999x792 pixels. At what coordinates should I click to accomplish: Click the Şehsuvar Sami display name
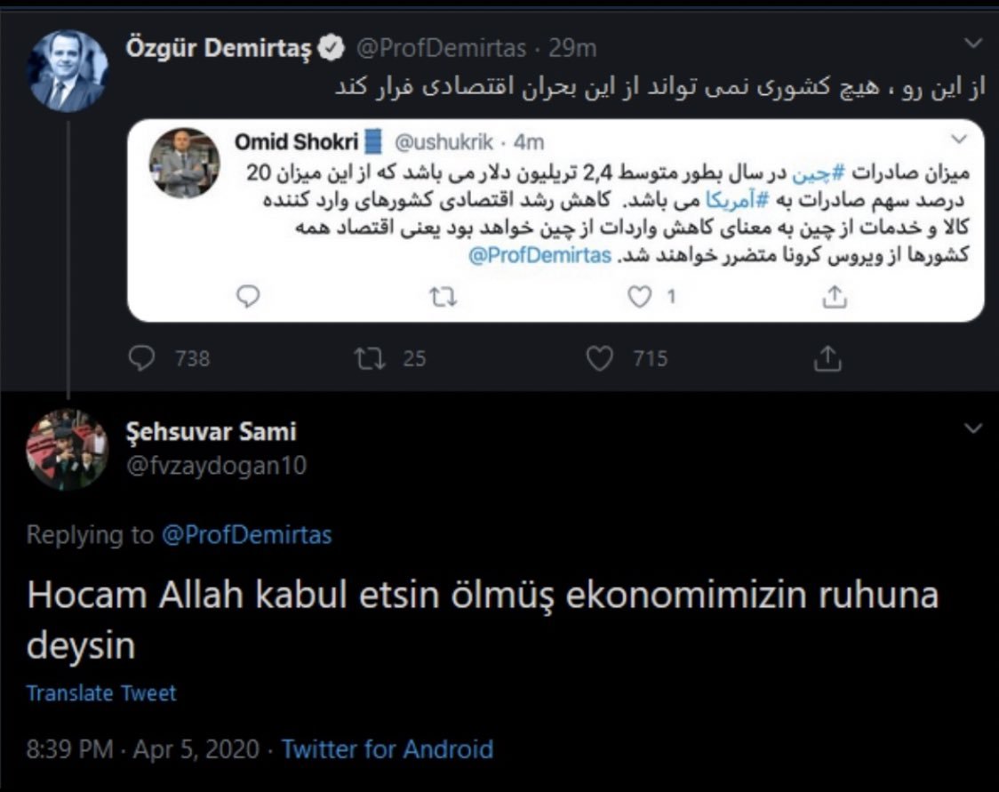click(212, 432)
